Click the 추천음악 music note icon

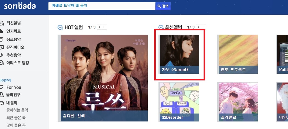click(2, 55)
